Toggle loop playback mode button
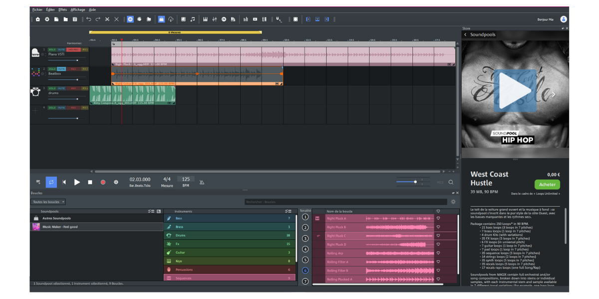This screenshot has width=599, height=299. pyautogui.click(x=51, y=182)
